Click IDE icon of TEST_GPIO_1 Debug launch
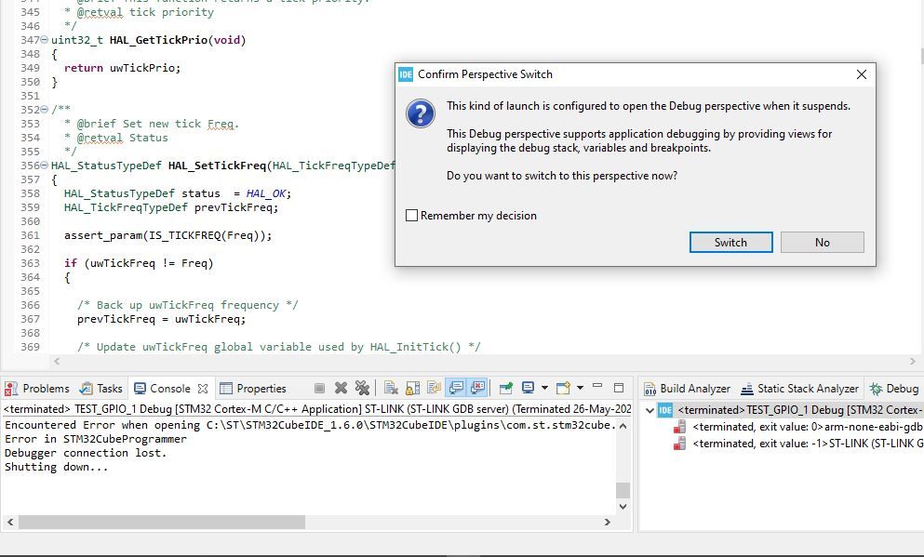Screen dimensions: 924x557 [x=664, y=410]
